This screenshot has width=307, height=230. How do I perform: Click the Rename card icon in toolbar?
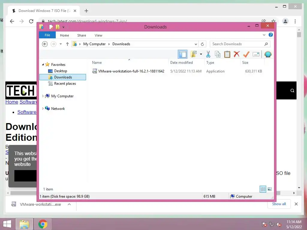click(x=256, y=54)
